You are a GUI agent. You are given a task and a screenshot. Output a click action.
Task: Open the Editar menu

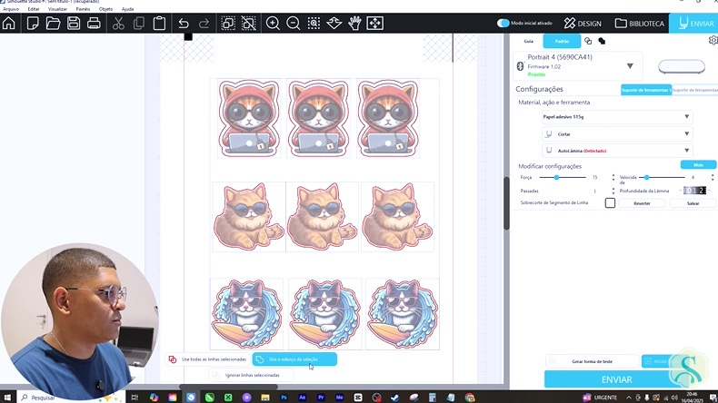tap(34, 9)
